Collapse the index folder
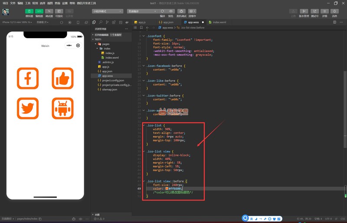 point(111,49)
